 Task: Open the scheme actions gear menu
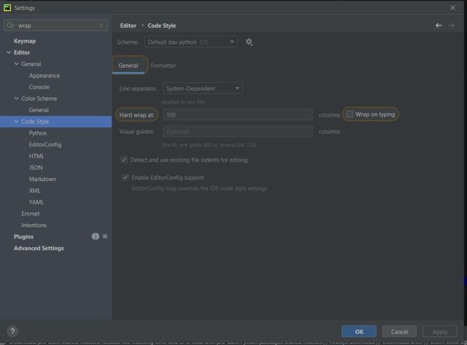point(249,42)
